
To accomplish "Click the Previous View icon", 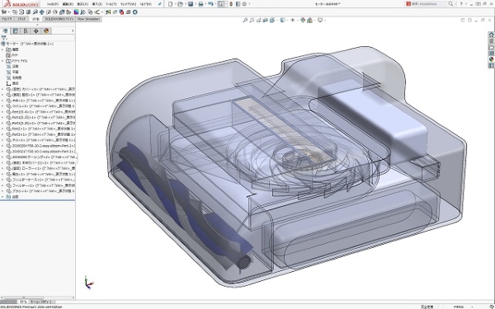I will tap(258, 20).
